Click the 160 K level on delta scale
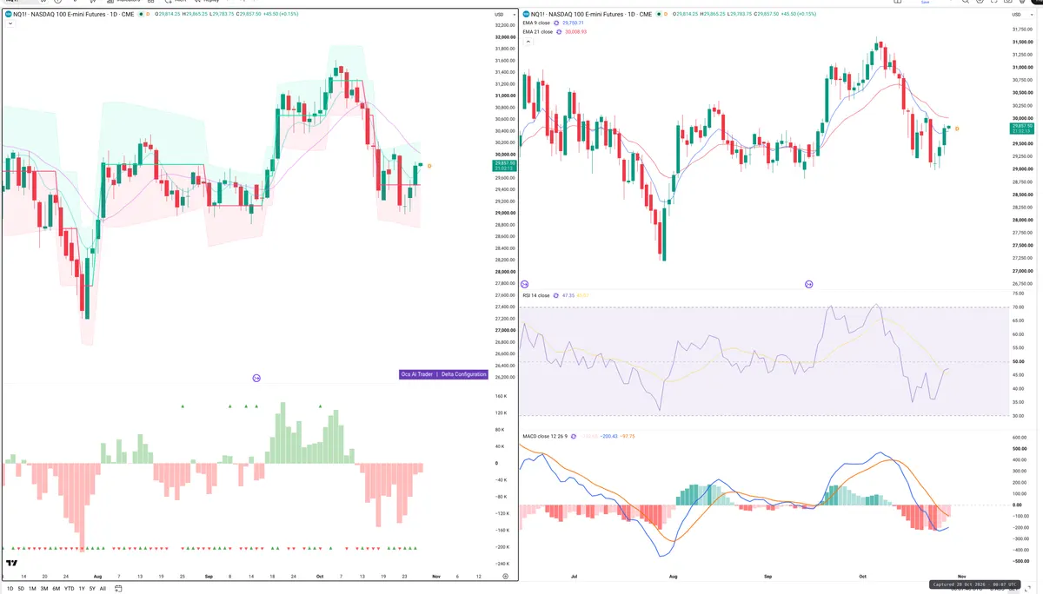Viewport: 1043px width, 594px height. pyautogui.click(x=502, y=397)
